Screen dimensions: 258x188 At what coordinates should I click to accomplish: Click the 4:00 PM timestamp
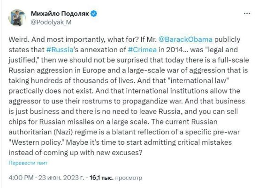pyautogui.click(x=21, y=178)
